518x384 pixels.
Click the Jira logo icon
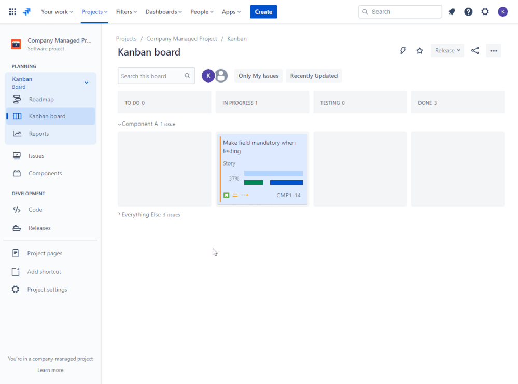[x=27, y=12]
